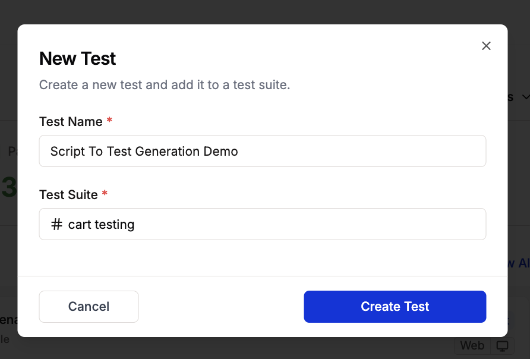Close the New Test dialog

point(486,46)
